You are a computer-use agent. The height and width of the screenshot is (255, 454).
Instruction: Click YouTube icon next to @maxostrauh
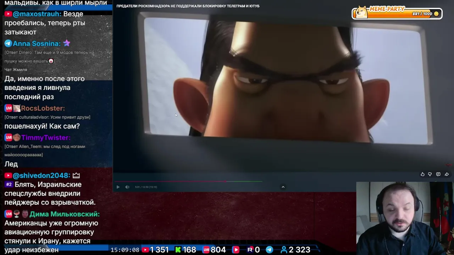(8, 14)
